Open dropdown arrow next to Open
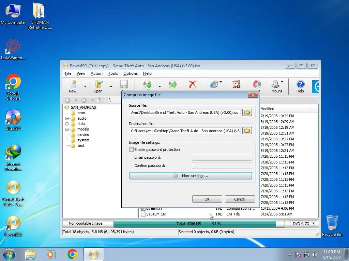This screenshot has width=349, height=261. (x=111, y=87)
